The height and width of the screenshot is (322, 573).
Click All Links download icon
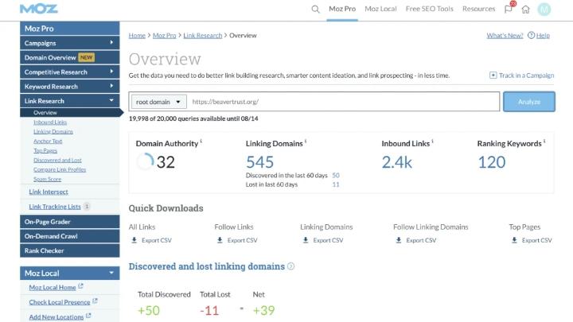(x=134, y=240)
